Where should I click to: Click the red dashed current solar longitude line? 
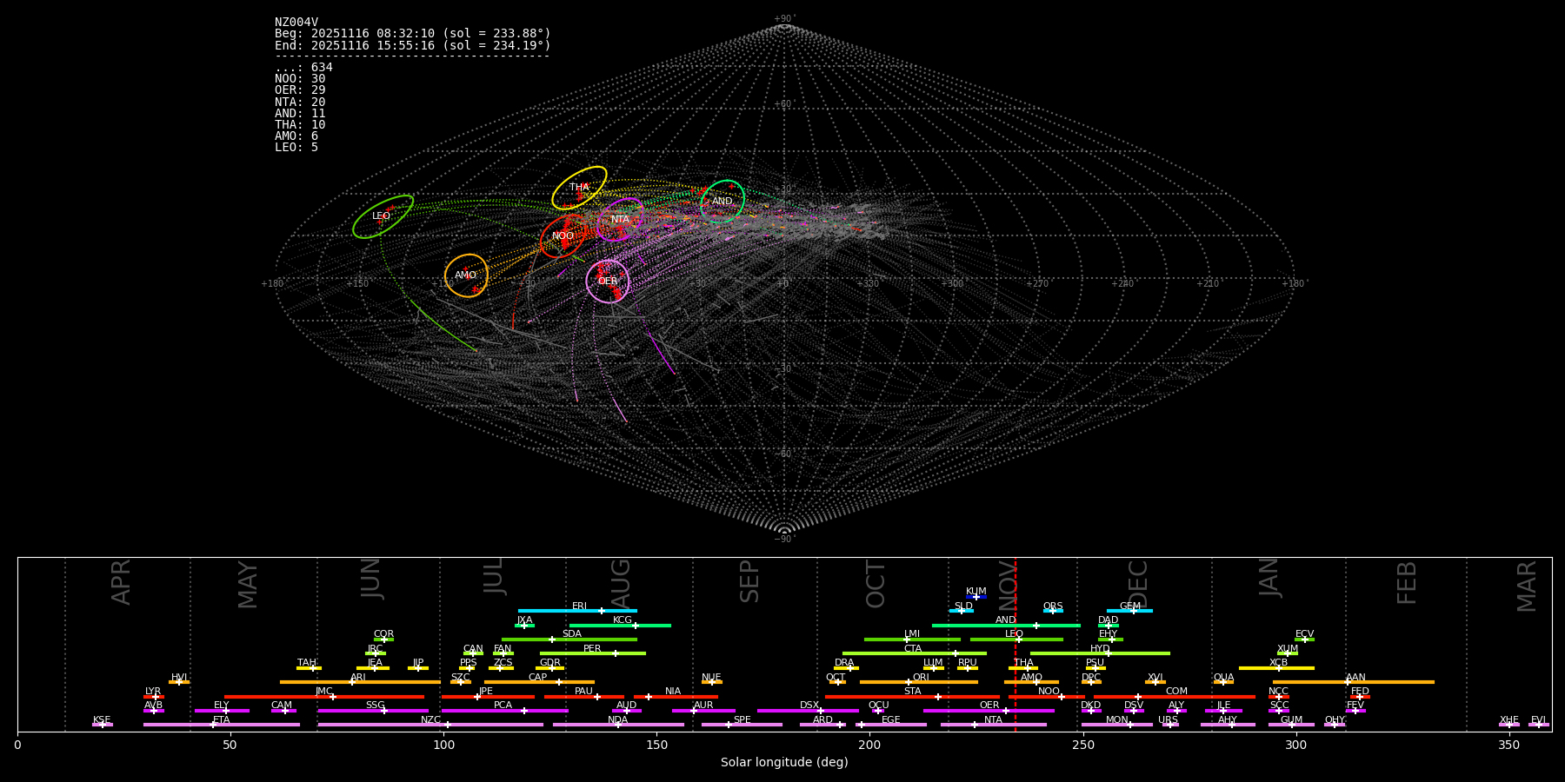(1016, 644)
